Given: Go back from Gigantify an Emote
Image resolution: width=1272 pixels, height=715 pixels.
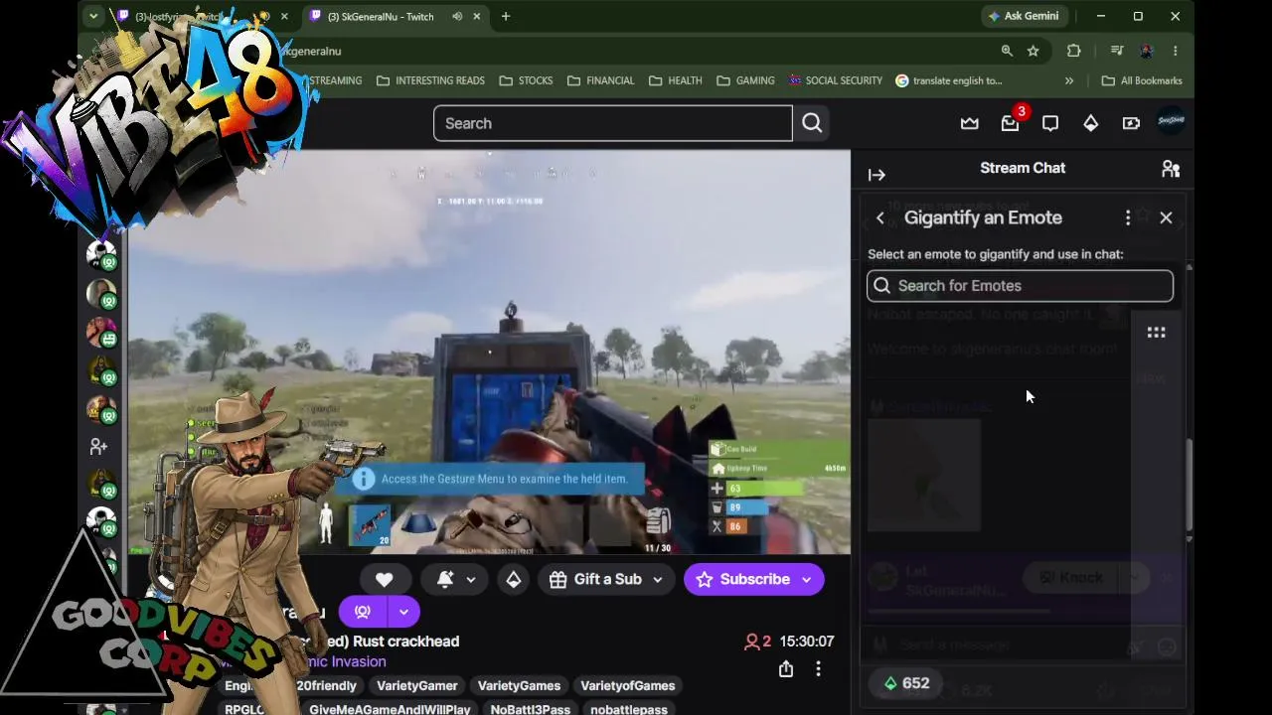Looking at the screenshot, I should click(x=879, y=217).
